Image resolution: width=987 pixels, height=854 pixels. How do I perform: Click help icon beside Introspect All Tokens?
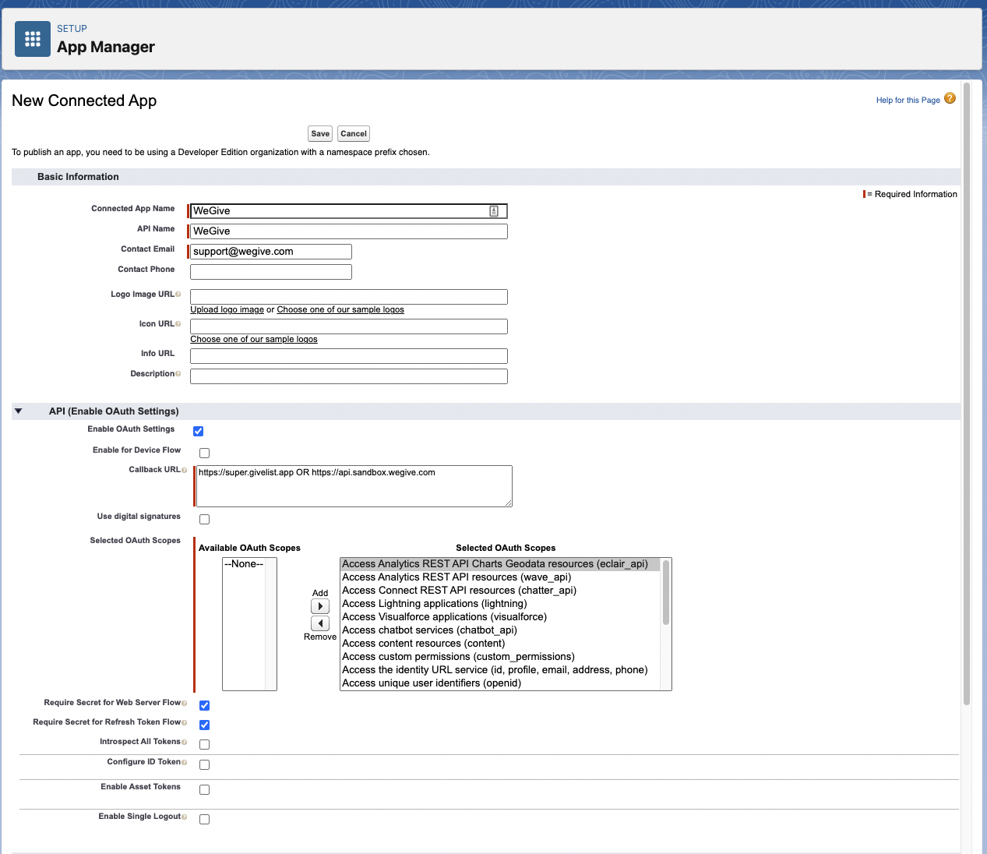point(185,742)
